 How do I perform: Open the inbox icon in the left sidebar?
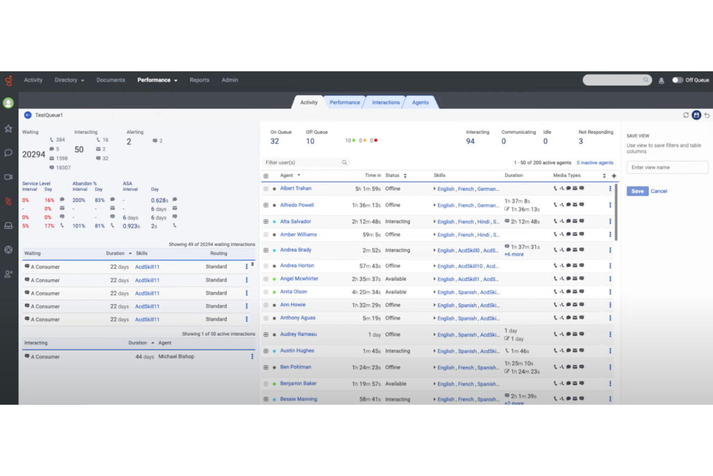click(x=8, y=225)
